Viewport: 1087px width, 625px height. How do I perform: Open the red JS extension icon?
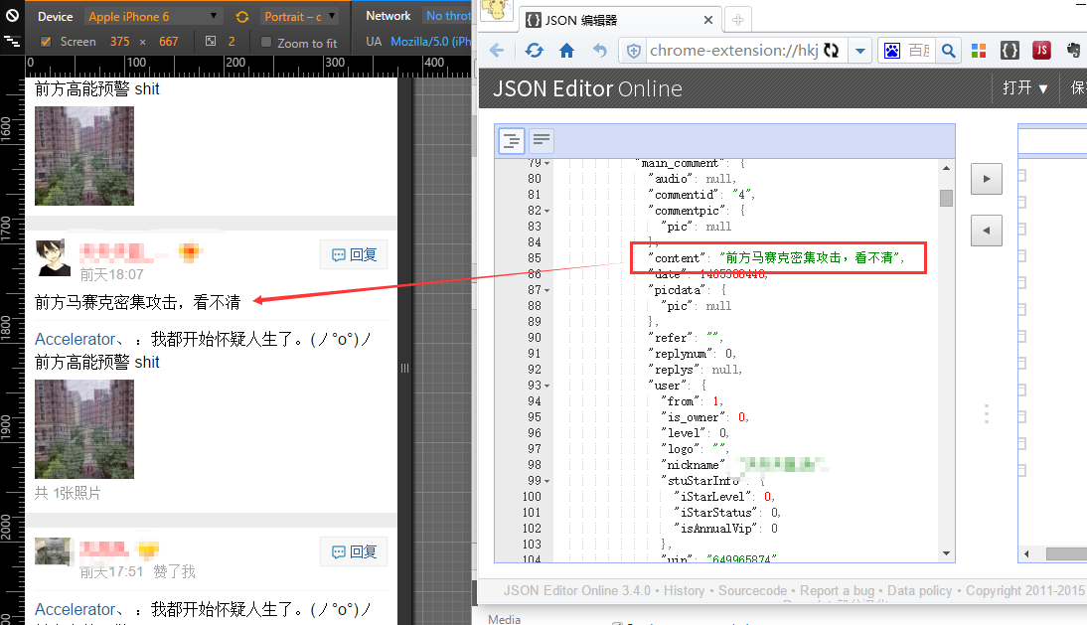point(1041,51)
